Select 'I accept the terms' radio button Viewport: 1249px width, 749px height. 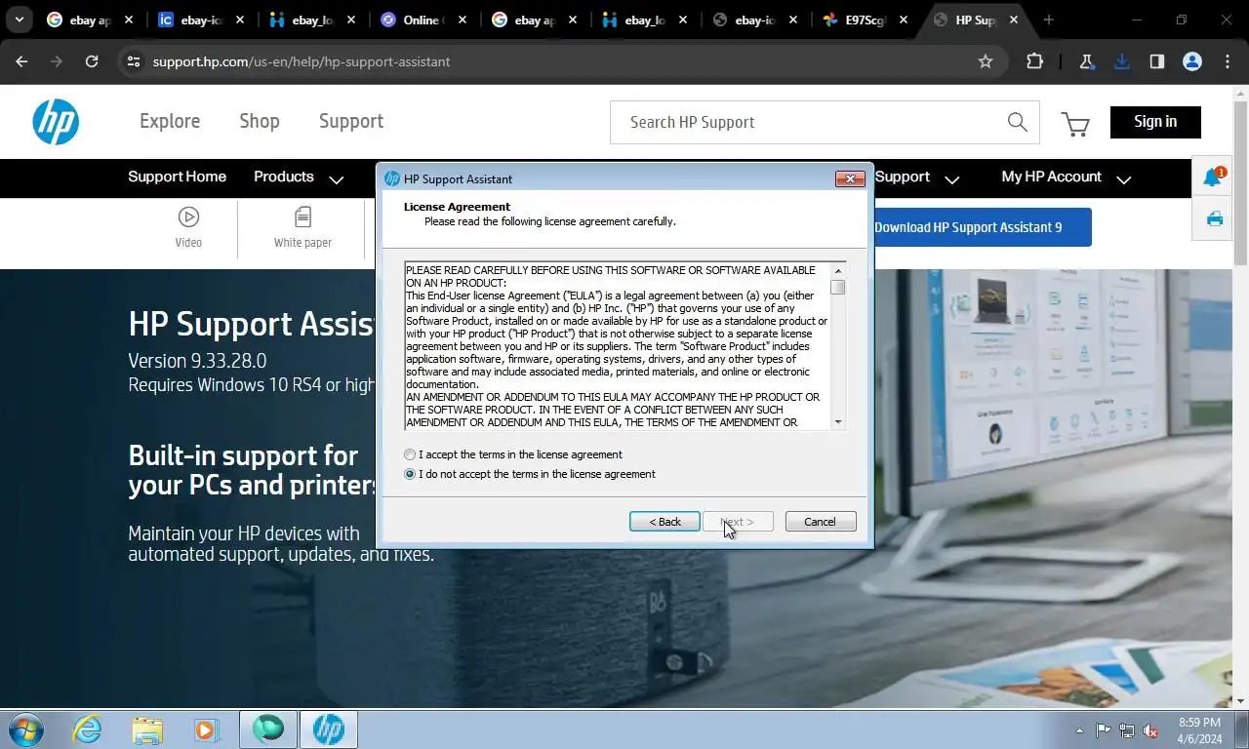[x=410, y=454]
